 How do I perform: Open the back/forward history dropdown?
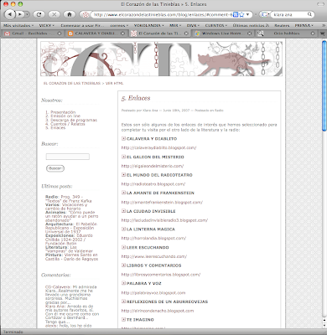click(27, 14)
